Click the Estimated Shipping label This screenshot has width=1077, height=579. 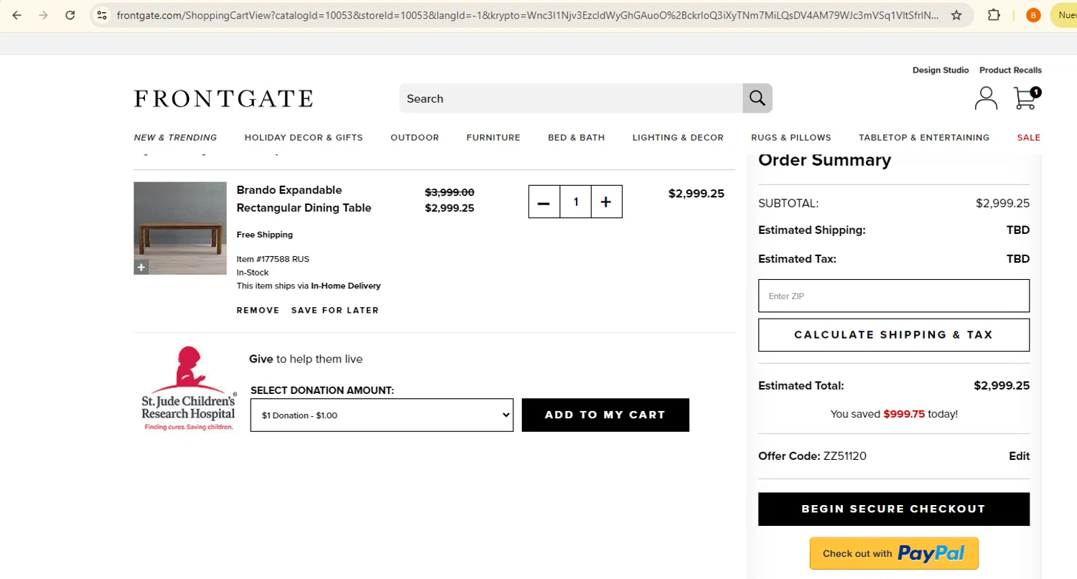(x=812, y=230)
